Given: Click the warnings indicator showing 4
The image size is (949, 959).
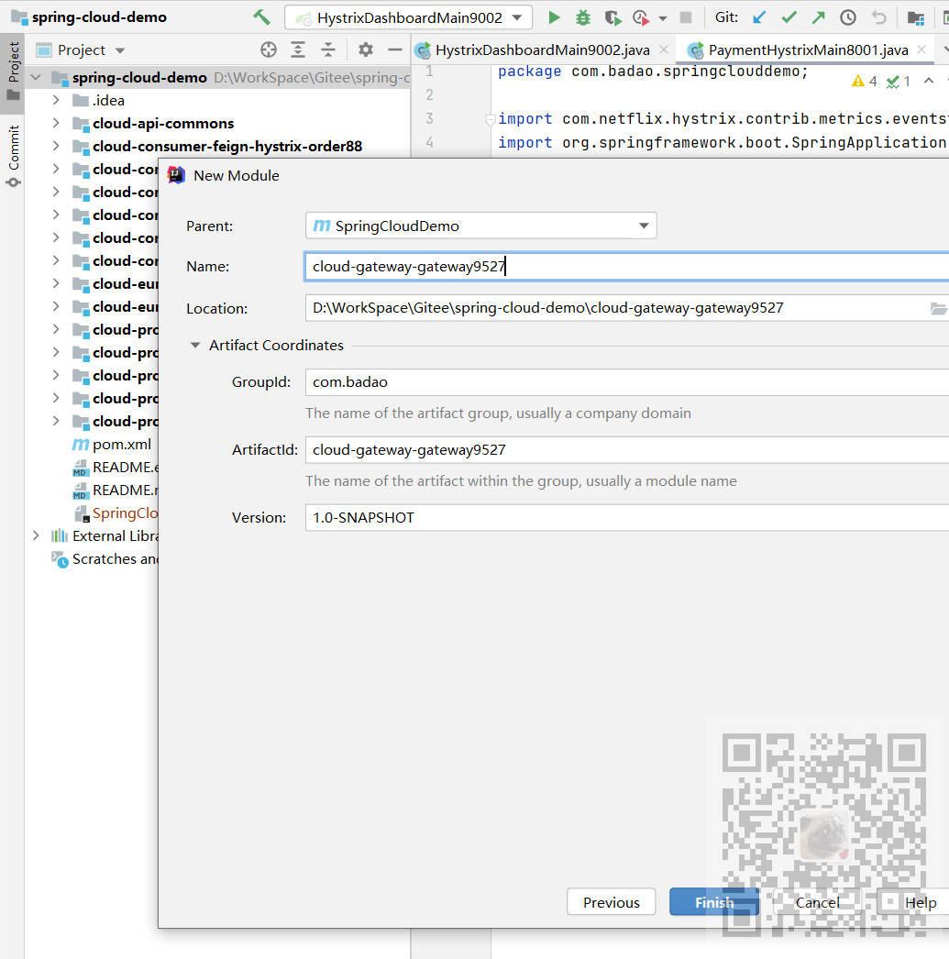Looking at the screenshot, I should click(865, 82).
